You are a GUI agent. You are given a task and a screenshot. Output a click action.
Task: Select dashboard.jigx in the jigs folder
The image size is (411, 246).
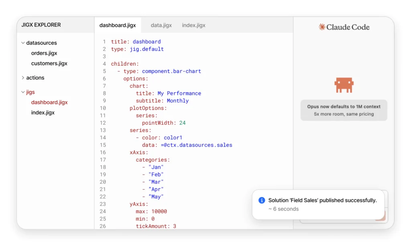click(49, 102)
